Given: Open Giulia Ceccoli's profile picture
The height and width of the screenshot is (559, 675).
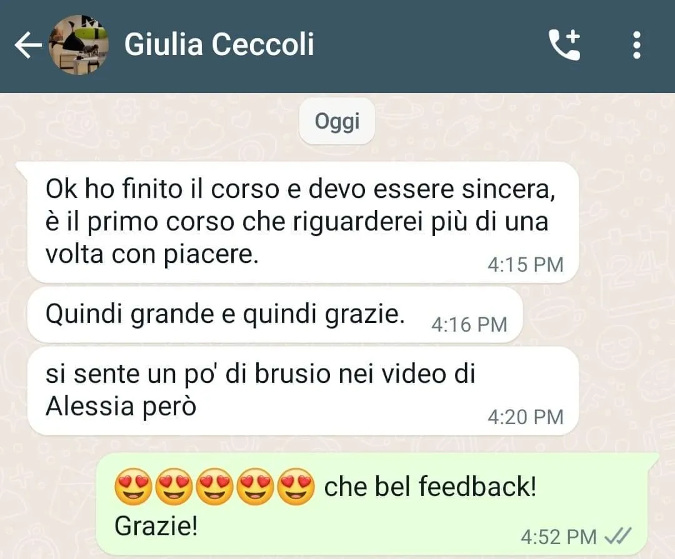Looking at the screenshot, I should point(79,45).
